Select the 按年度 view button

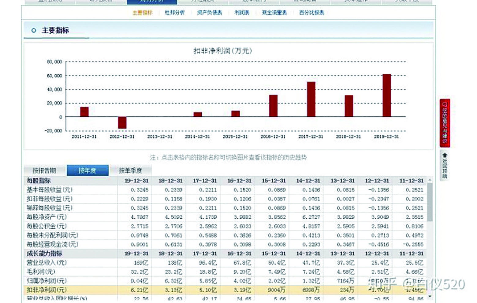click(88, 170)
